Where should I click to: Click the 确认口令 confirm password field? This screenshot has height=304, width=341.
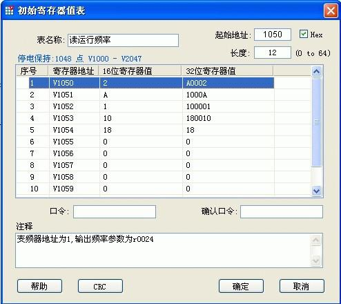[x=282, y=211]
